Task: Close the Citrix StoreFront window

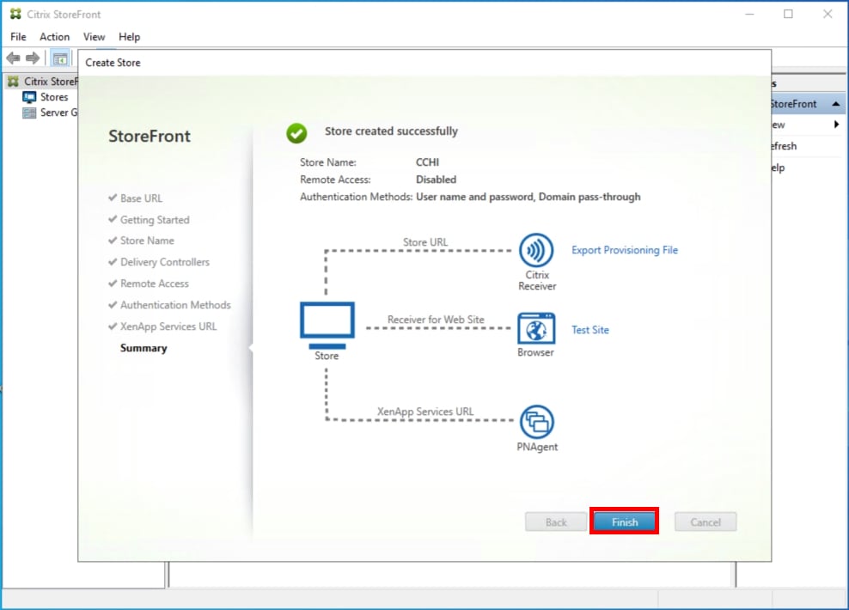Action: coord(828,14)
